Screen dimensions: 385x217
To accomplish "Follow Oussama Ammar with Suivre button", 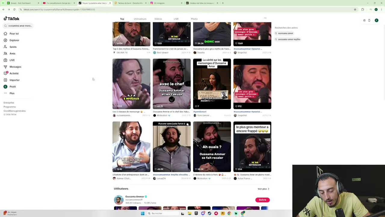I will (x=263, y=200).
